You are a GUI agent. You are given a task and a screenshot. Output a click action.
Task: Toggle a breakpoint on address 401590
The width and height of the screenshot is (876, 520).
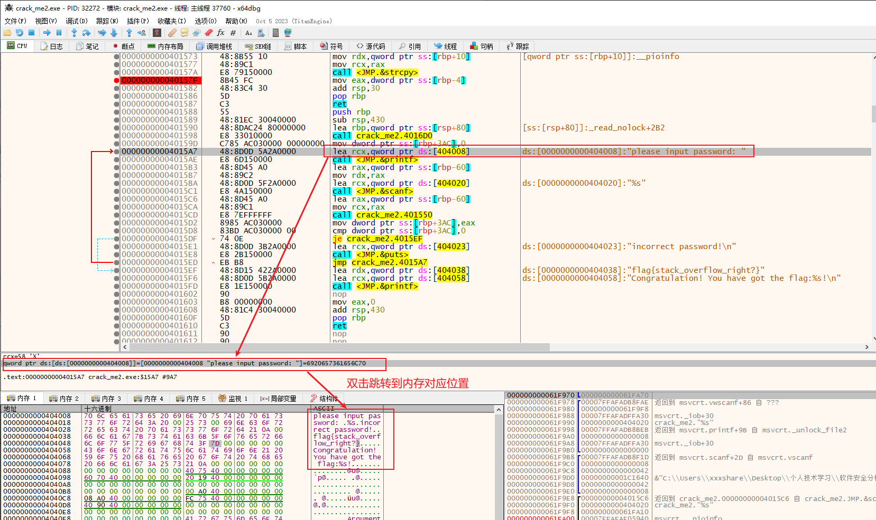(116, 127)
